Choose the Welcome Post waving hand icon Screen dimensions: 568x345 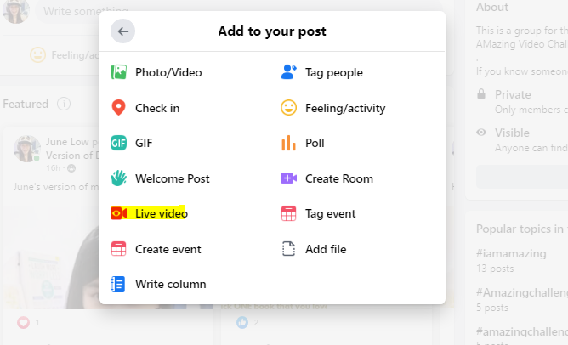pos(119,178)
